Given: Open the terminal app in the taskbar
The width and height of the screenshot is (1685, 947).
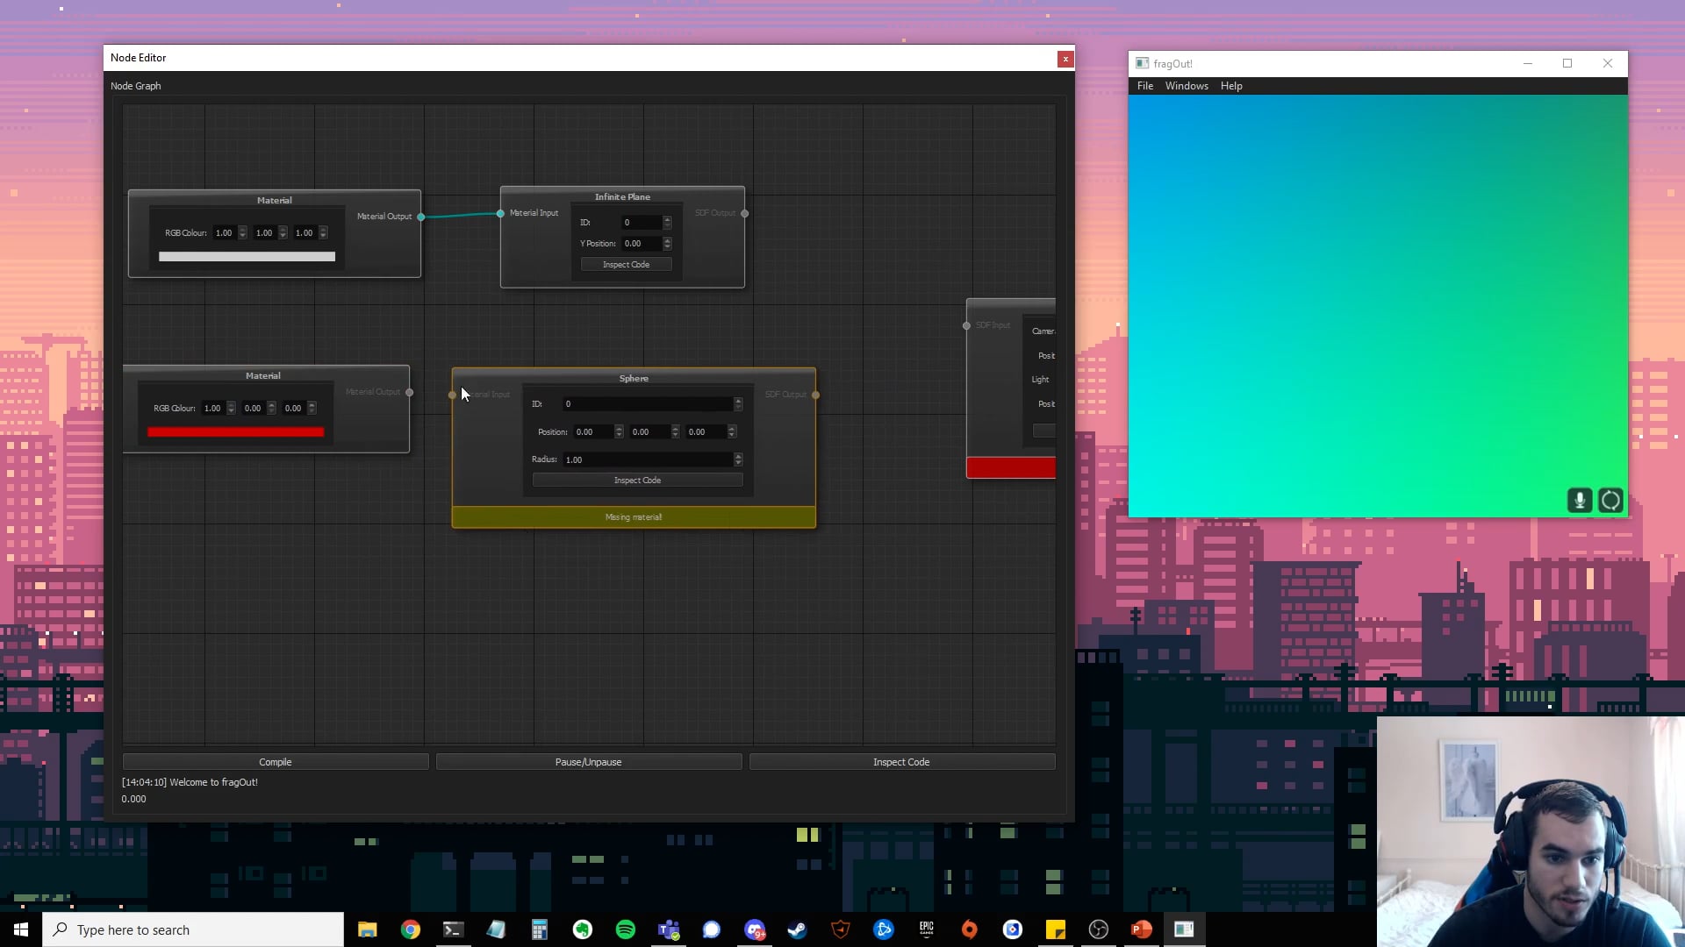Looking at the screenshot, I should point(453,929).
